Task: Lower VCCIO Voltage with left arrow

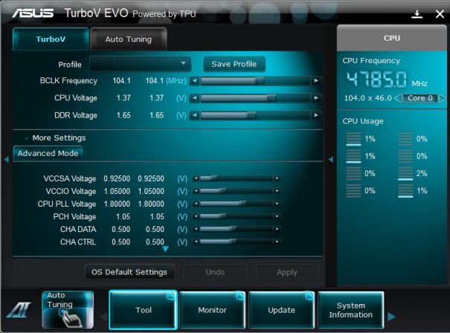Action: (196, 191)
